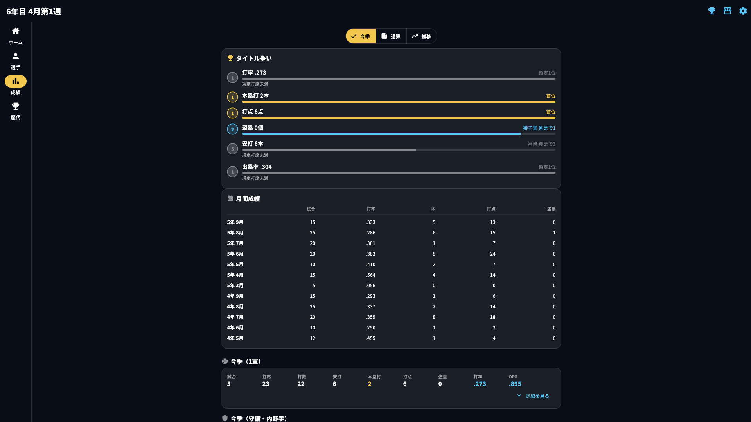Screen dimensions: 751x422
Task: Click rank badge 2 next to 盗塁 0個
Action: (x=232, y=129)
